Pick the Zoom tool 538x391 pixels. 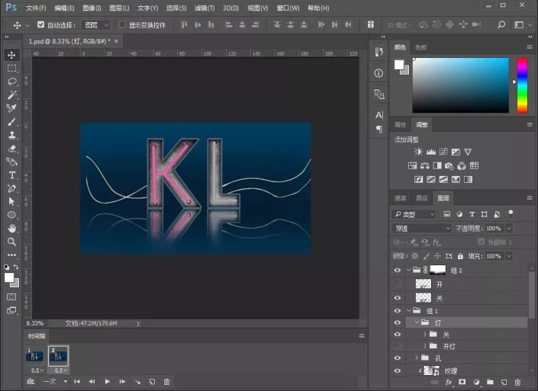click(12, 241)
